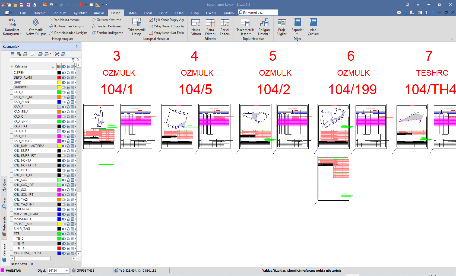456x276 pixels.
Task: Select Yatay Kenar Kot Farkı
Action: [166, 33]
